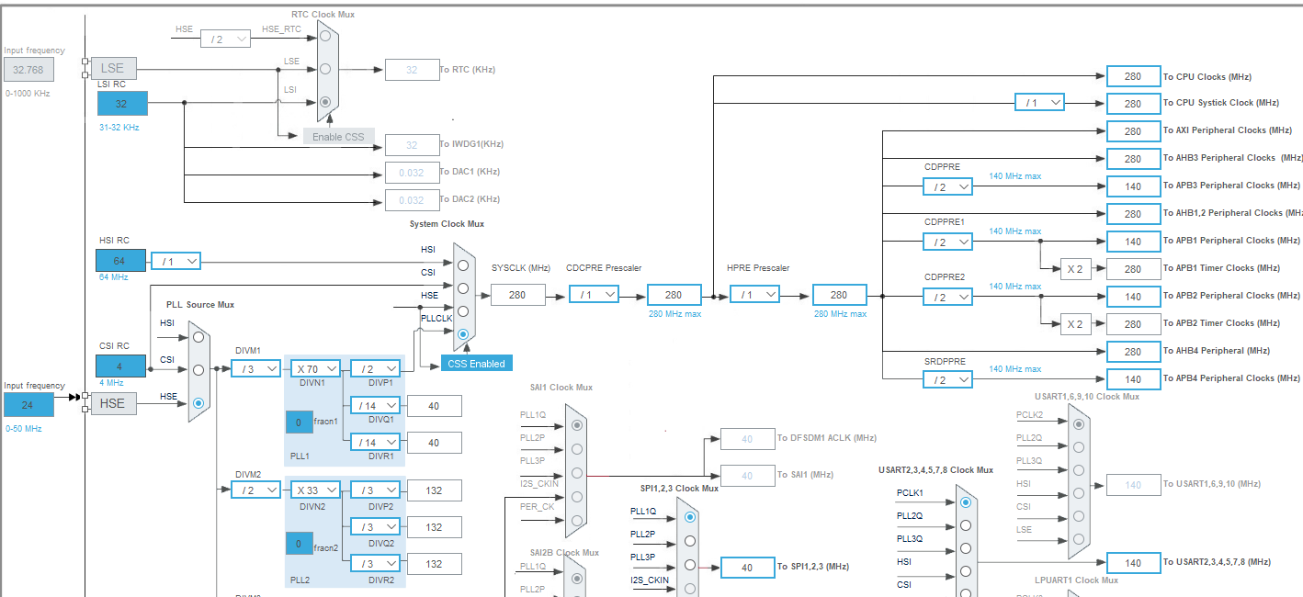Click the CSS Enabled button
Image resolution: width=1303 pixels, height=597 pixels.
click(476, 364)
